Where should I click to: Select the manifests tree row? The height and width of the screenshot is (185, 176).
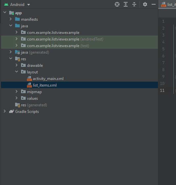click(x=80, y=19)
